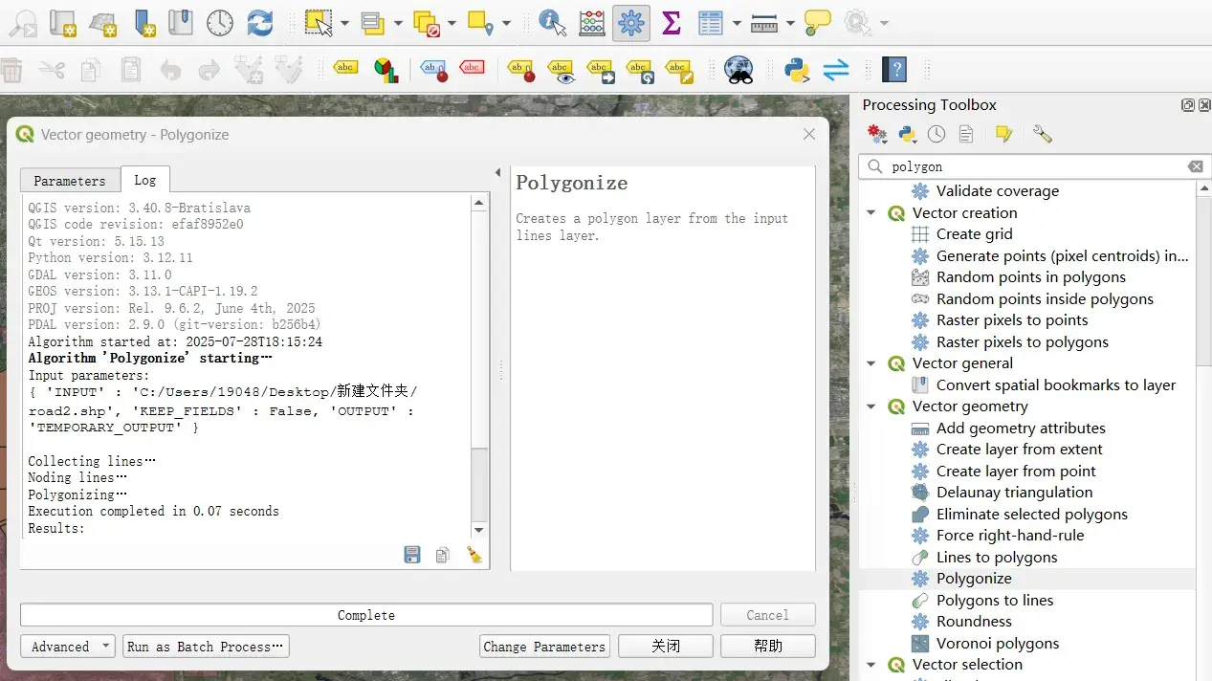Click the 关闭 button

(666, 647)
